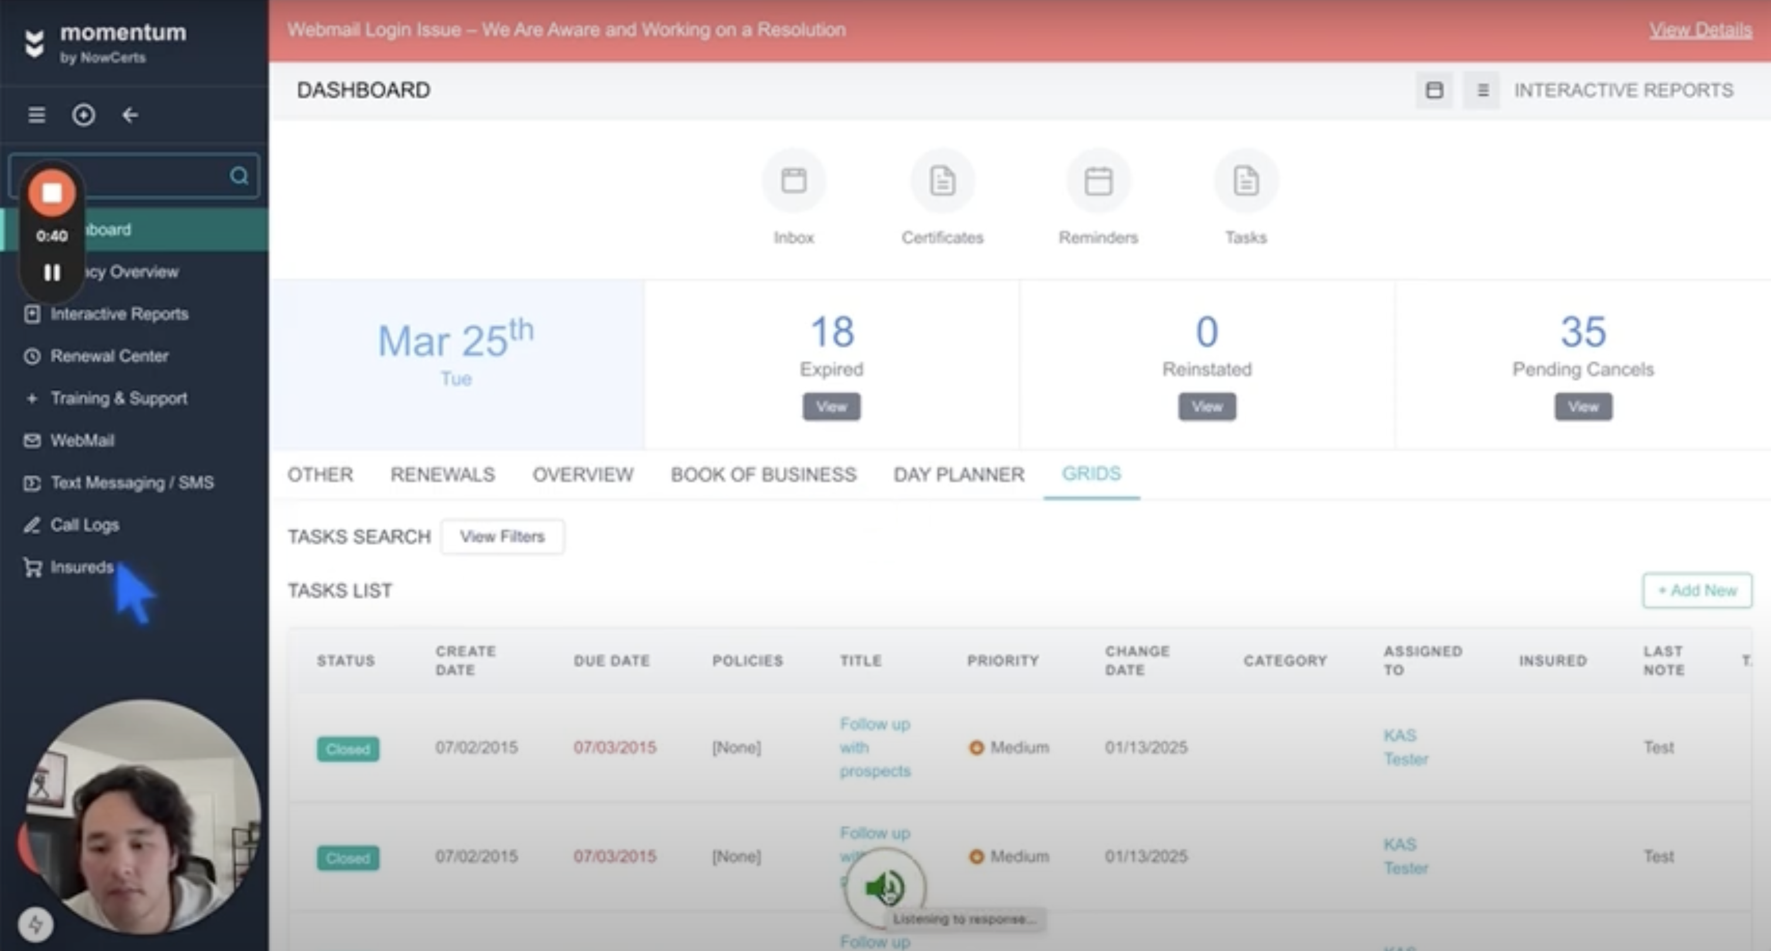The width and height of the screenshot is (1771, 951).
Task: View the 18 Expired policies
Action: (x=831, y=406)
